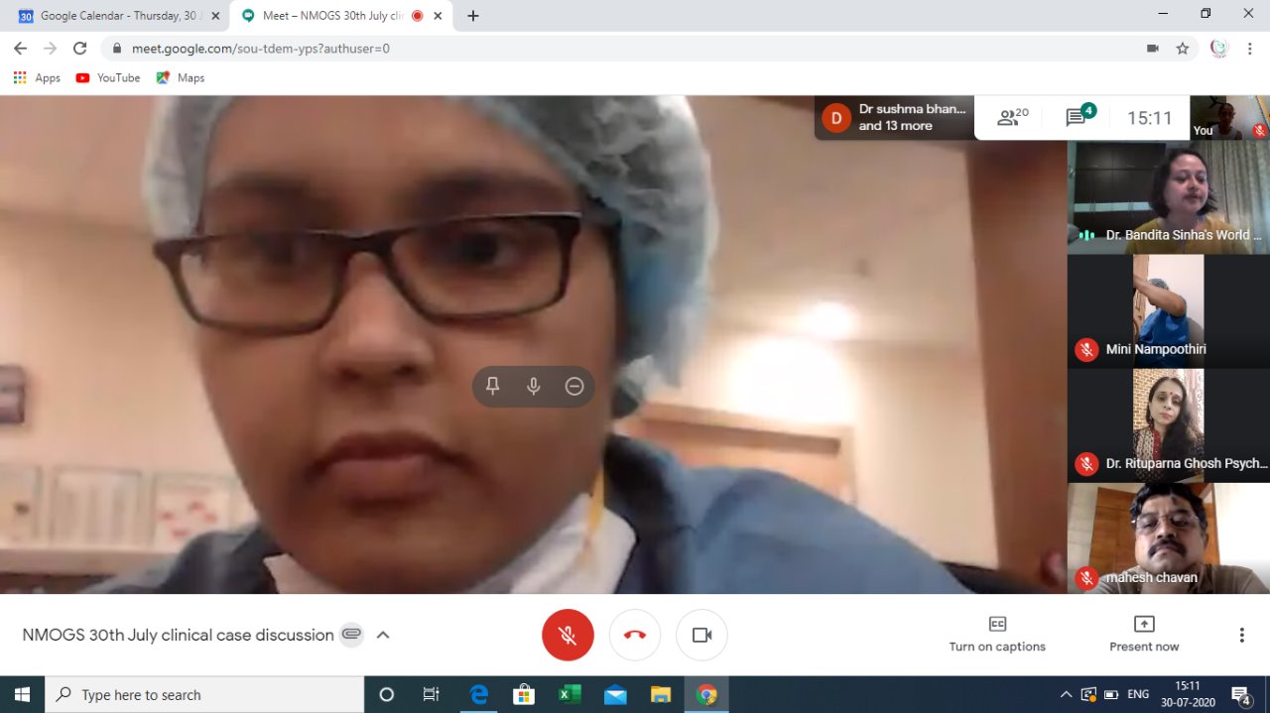The width and height of the screenshot is (1270, 713).
Task: Switch to the Google Calendar tab
Action: 119,16
